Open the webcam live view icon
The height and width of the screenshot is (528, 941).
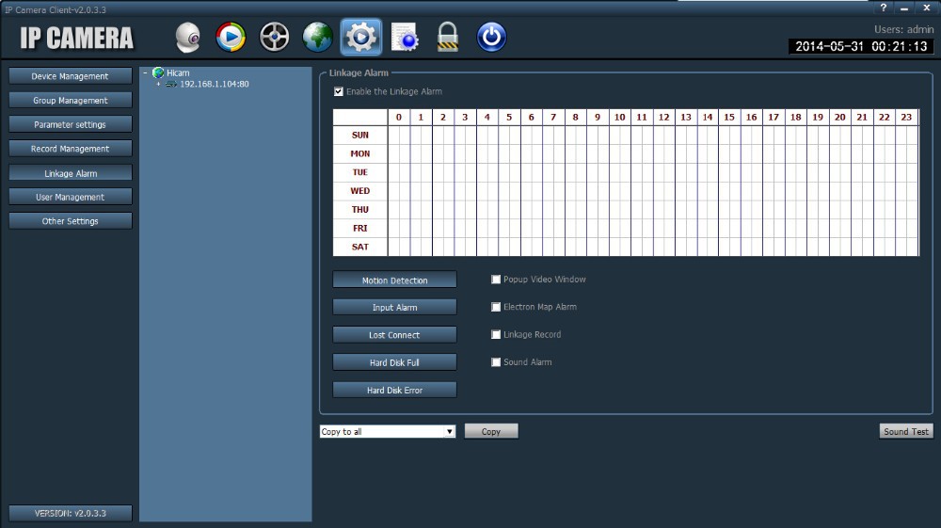coord(188,37)
